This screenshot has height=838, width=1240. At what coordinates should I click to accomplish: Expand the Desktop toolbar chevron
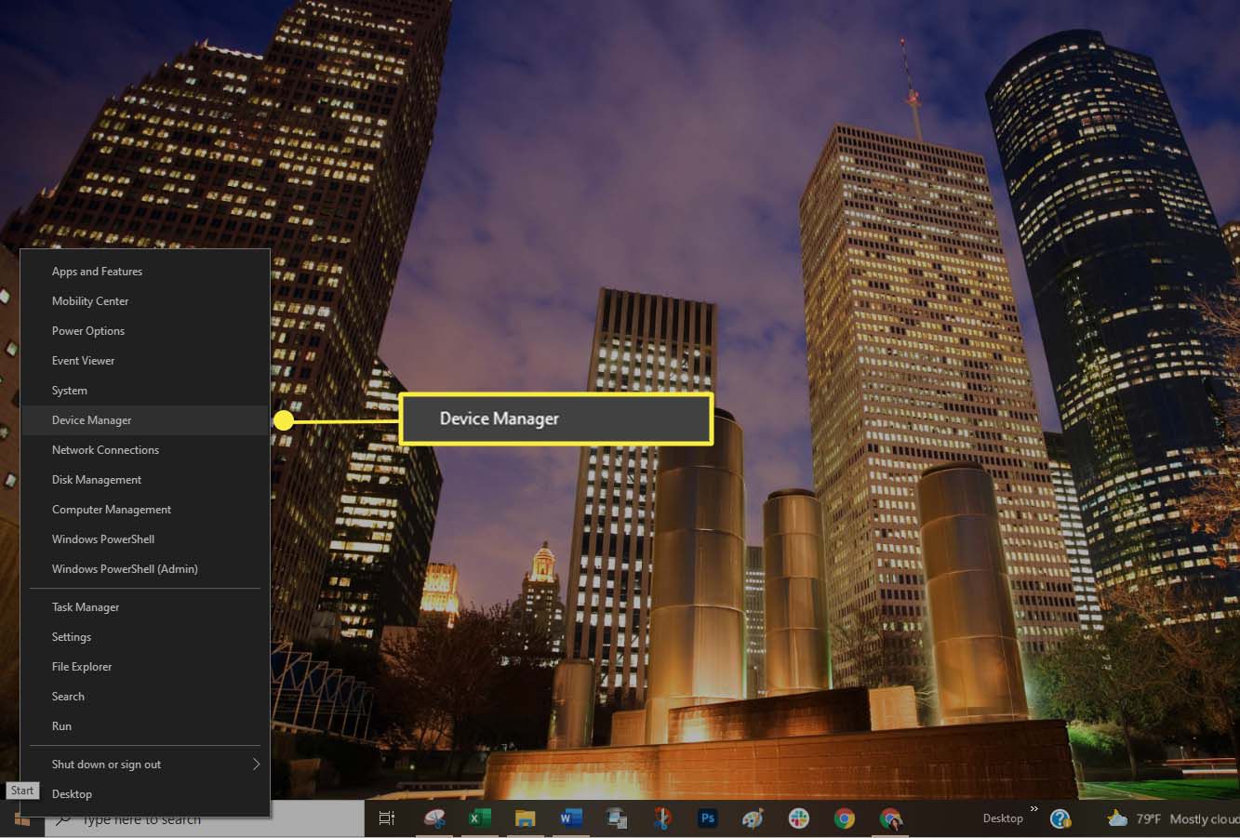click(1034, 809)
